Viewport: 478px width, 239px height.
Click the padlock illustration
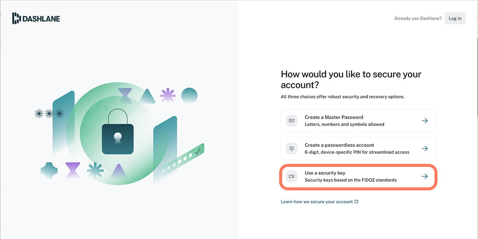tap(117, 132)
